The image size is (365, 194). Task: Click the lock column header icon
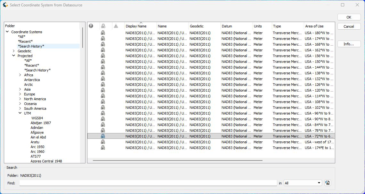click(x=103, y=26)
